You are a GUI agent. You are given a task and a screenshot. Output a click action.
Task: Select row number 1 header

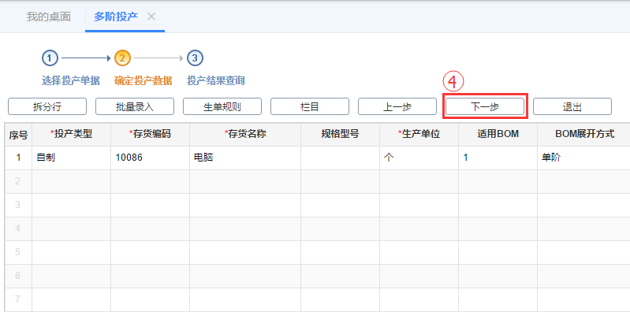pyautogui.click(x=18, y=158)
